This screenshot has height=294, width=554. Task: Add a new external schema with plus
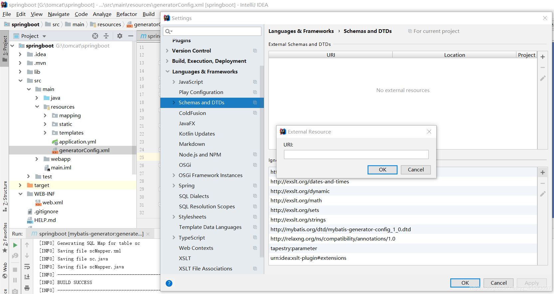(543, 57)
